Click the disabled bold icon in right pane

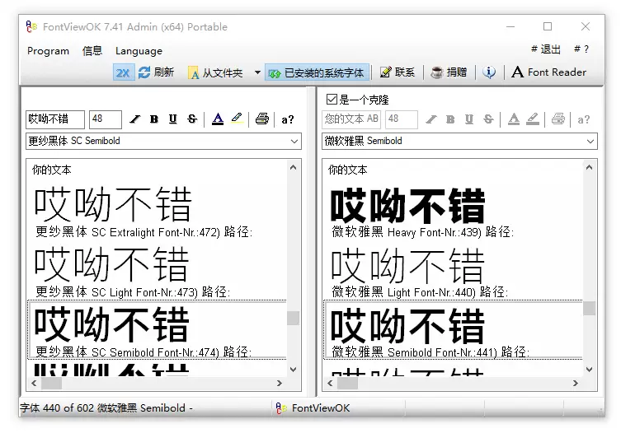coord(450,119)
